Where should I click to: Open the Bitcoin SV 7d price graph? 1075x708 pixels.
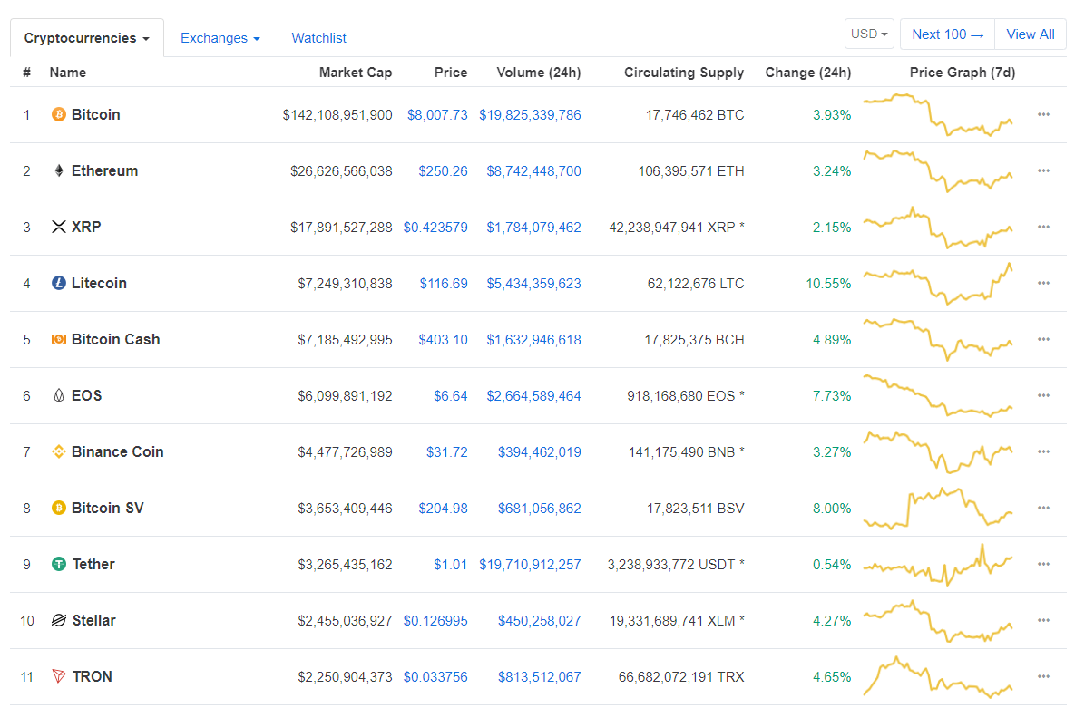pyautogui.click(x=938, y=508)
